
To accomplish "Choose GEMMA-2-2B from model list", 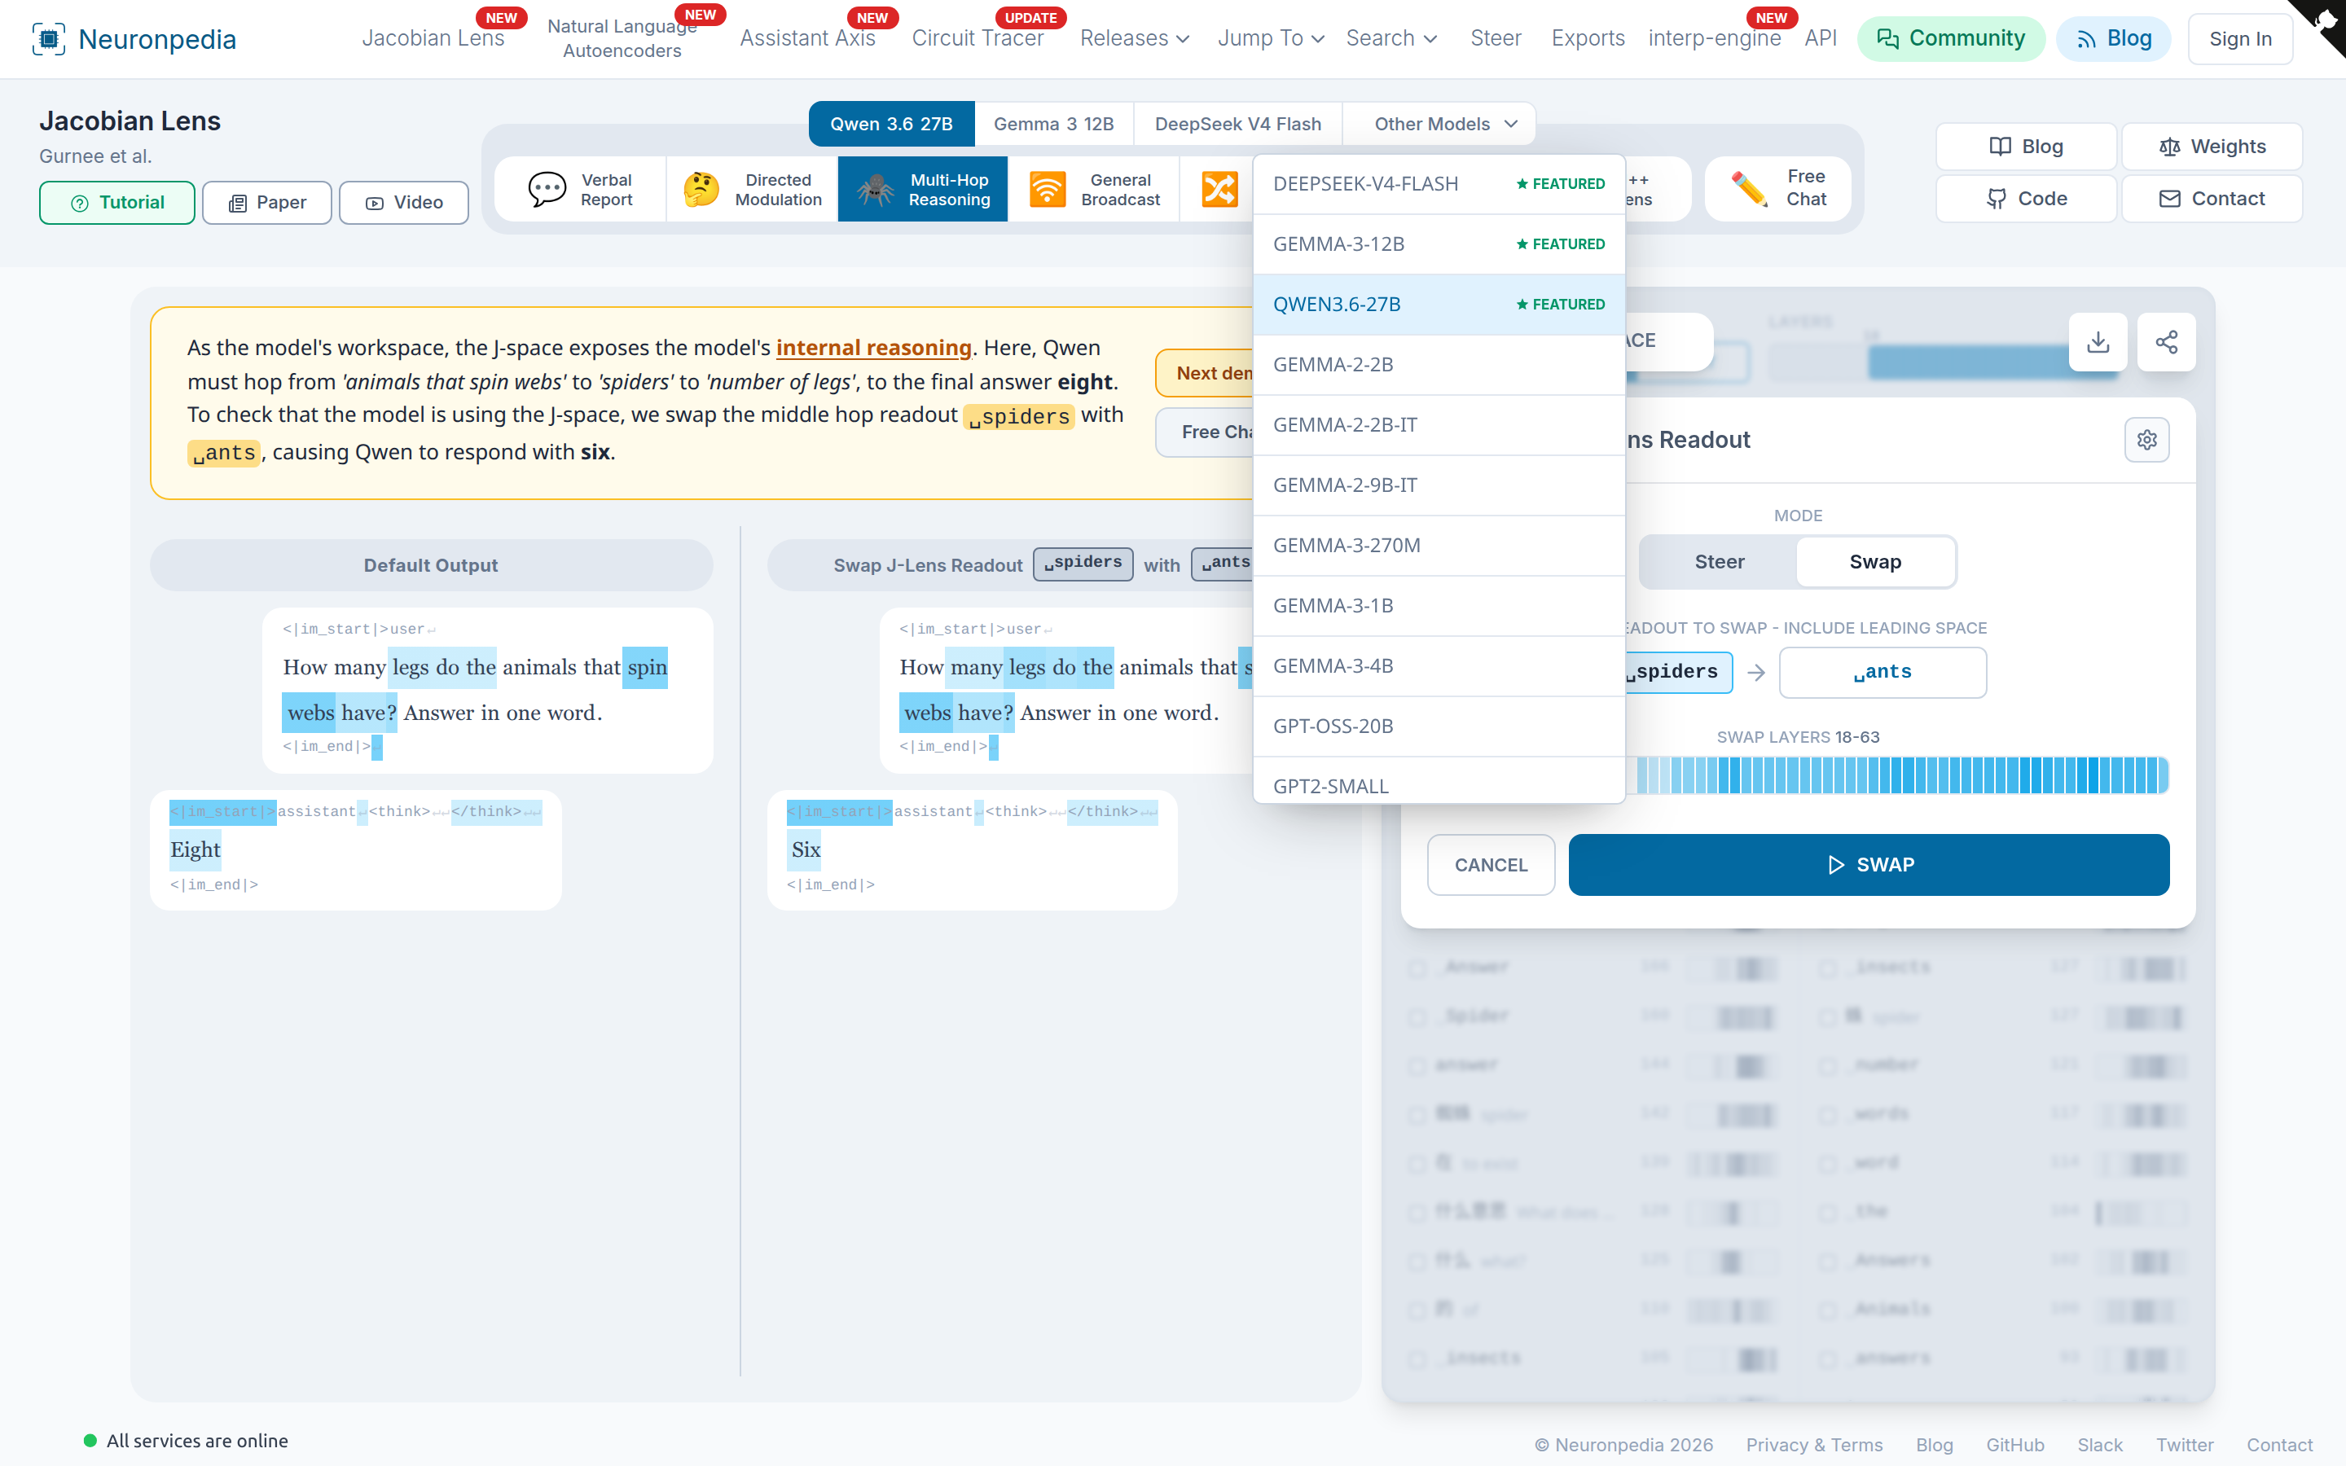I will click(1439, 365).
